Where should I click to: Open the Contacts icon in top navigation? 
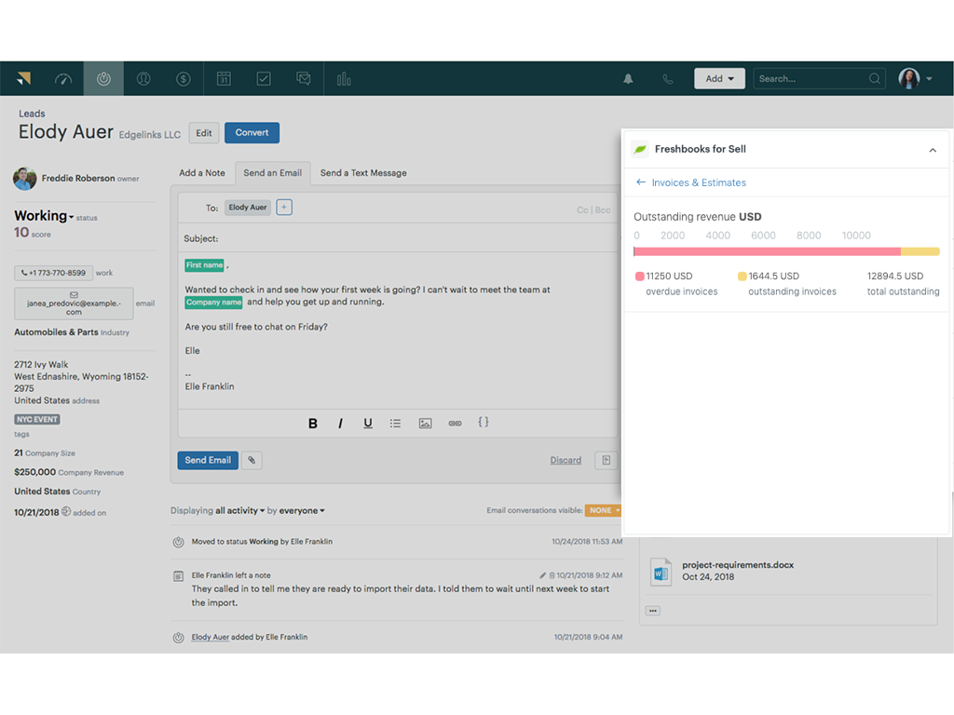tap(143, 79)
